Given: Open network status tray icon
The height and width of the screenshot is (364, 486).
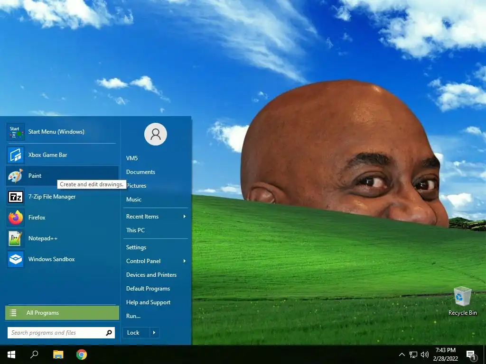Looking at the screenshot, I should pyautogui.click(x=413, y=355).
